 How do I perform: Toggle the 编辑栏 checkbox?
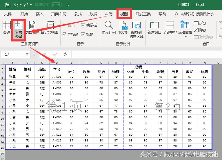tap(83, 25)
